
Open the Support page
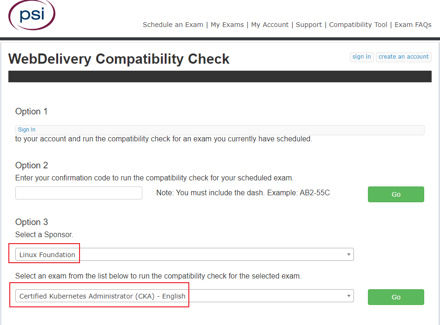pyautogui.click(x=309, y=25)
